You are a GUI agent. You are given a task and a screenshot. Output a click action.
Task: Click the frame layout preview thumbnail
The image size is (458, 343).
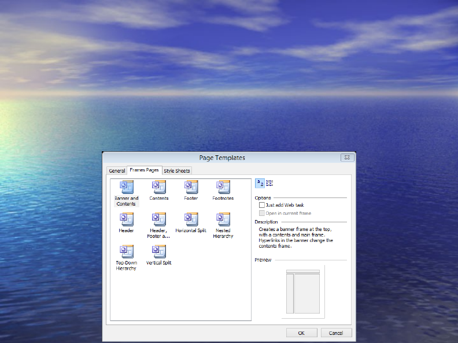click(x=303, y=292)
